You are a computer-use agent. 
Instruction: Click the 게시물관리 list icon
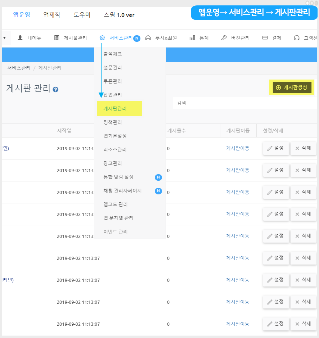pos(57,38)
